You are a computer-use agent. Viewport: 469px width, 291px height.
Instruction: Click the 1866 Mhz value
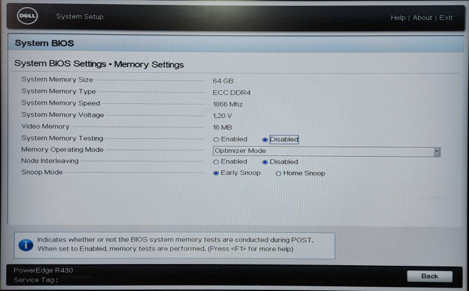coord(227,104)
